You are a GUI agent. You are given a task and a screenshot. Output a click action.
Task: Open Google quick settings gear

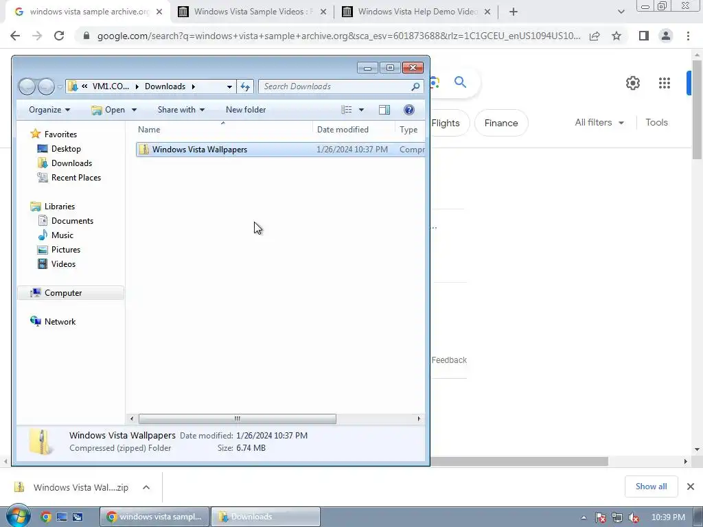point(632,83)
